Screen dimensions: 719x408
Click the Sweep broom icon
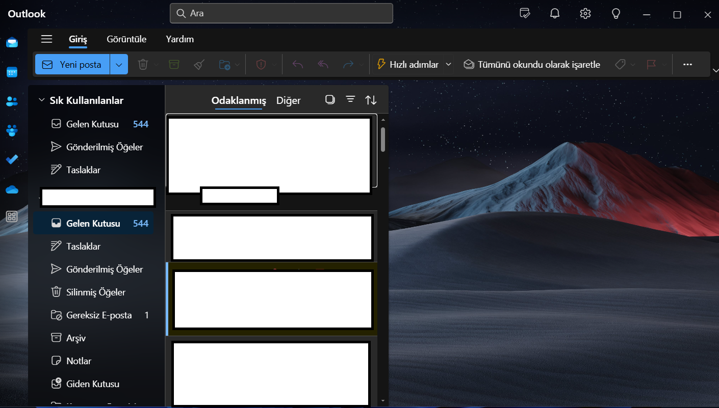pyautogui.click(x=199, y=65)
